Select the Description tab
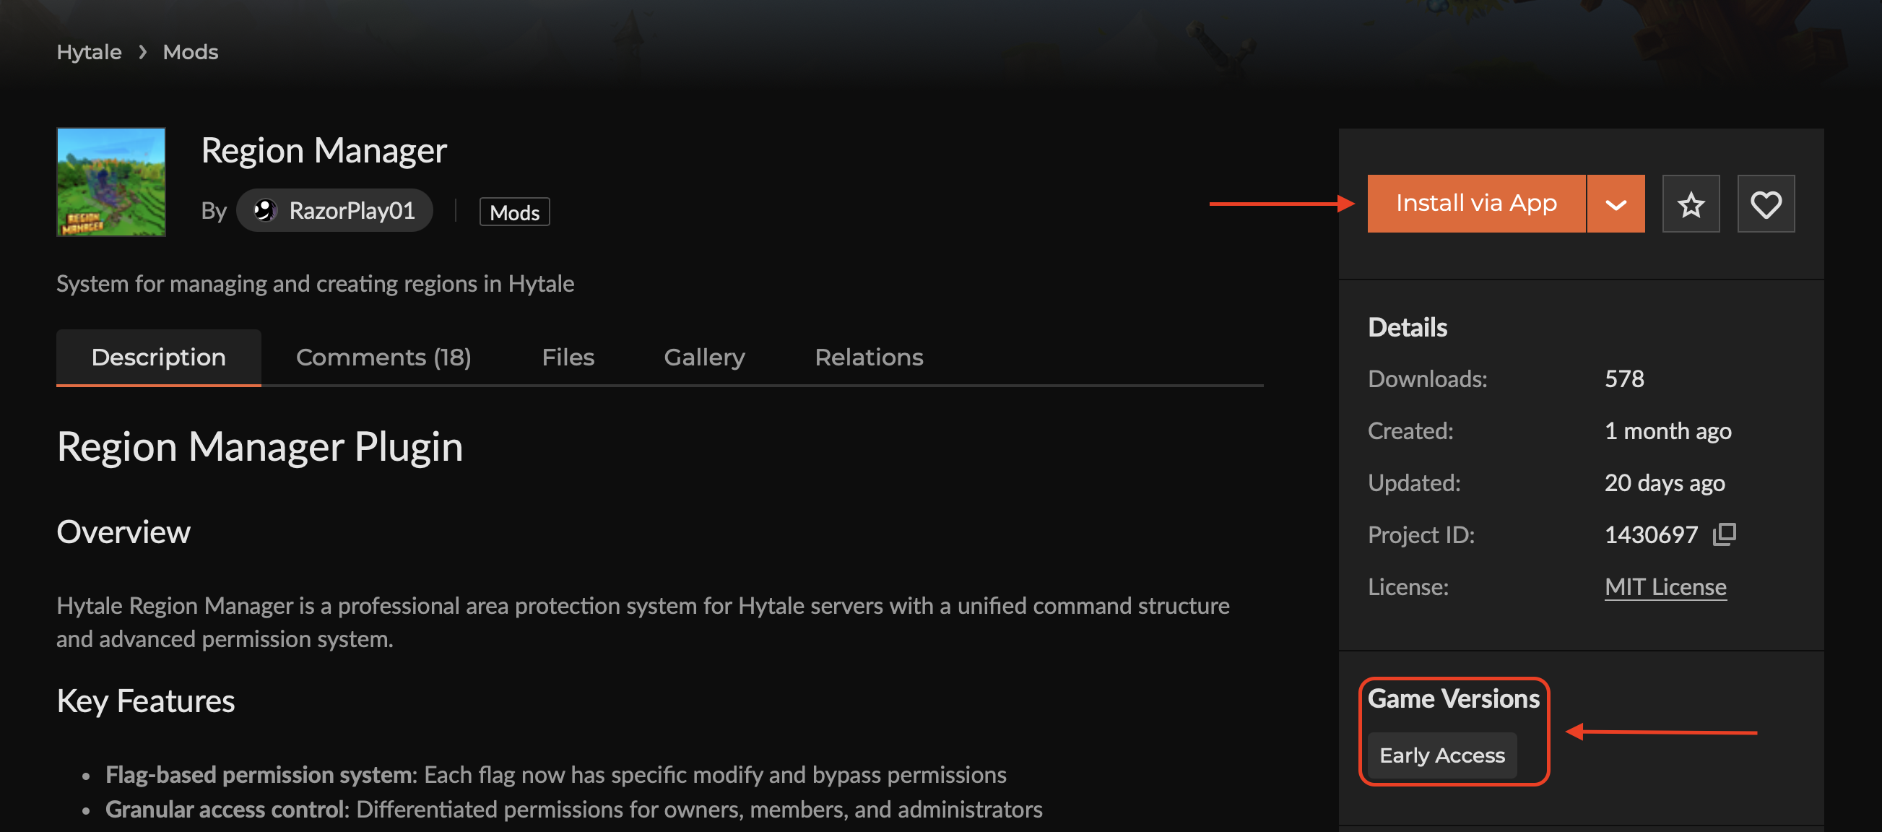Viewport: 1882px width, 832px height. [x=159, y=357]
